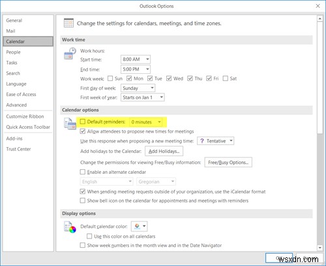
Task: Open the disabled English language dropdown
Action: pyautogui.click(x=106, y=182)
